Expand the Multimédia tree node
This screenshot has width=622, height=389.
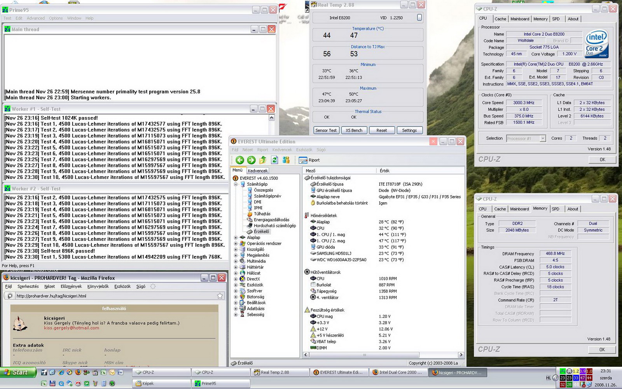point(236,261)
